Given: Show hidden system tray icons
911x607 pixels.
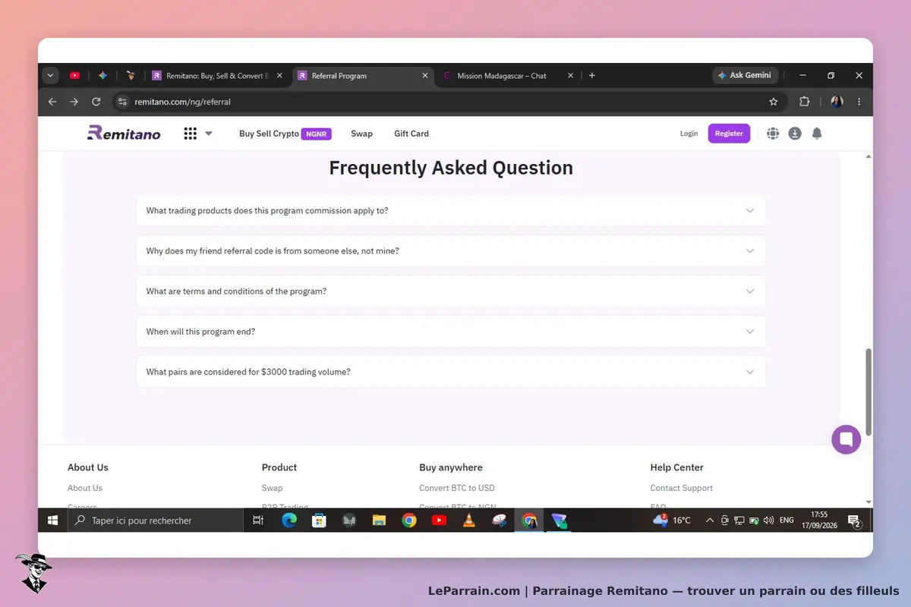Looking at the screenshot, I should pyautogui.click(x=710, y=521).
